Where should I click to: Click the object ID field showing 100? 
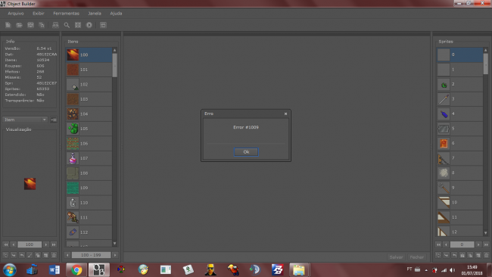click(x=30, y=244)
